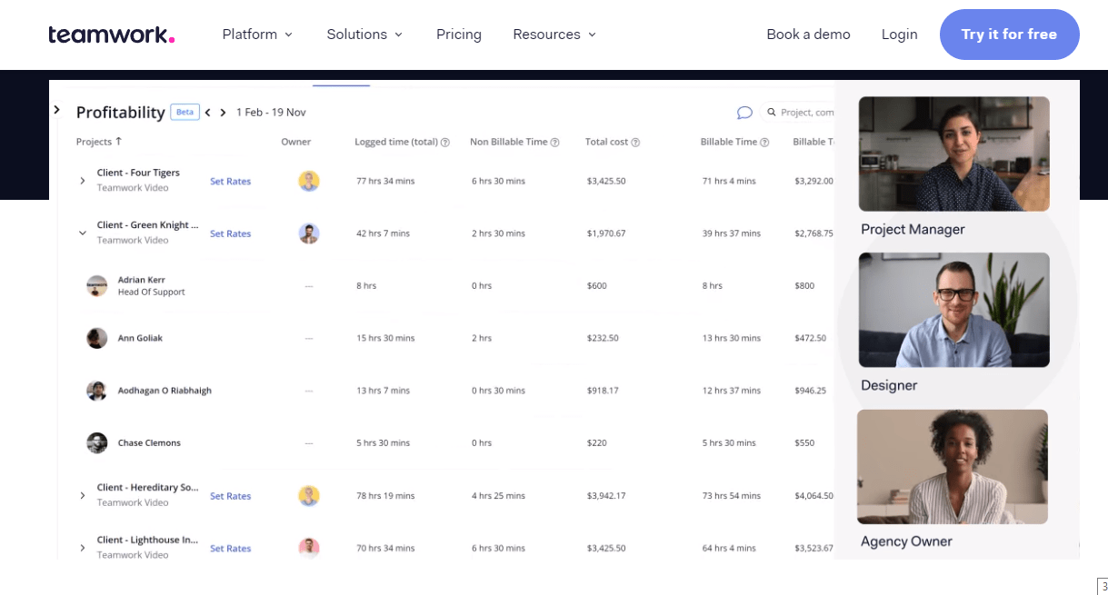Click the Logged time (total) help icon
This screenshot has height=595, width=1108.
pos(445,143)
